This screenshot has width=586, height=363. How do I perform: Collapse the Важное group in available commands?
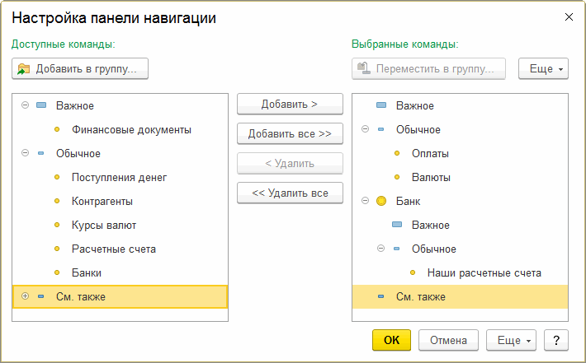point(25,105)
